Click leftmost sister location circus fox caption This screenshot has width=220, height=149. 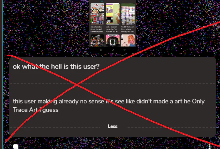point(97,29)
